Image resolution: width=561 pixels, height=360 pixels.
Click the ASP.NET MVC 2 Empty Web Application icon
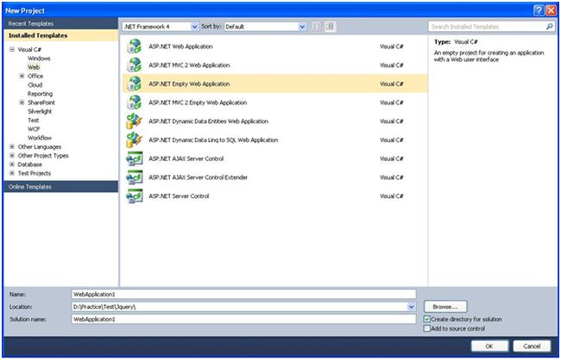pyautogui.click(x=134, y=102)
